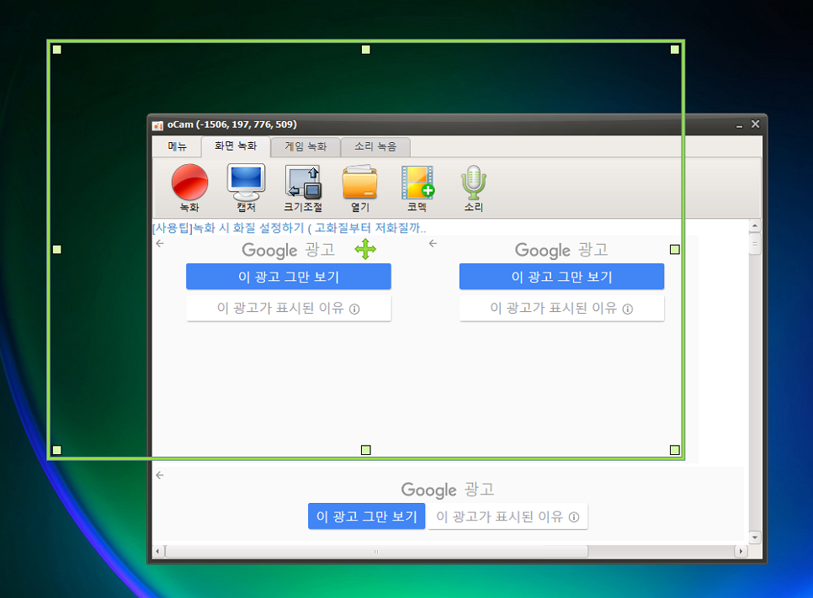Open the 사용팁 recording quality tip link
The width and height of the screenshot is (813, 598).
289,228
